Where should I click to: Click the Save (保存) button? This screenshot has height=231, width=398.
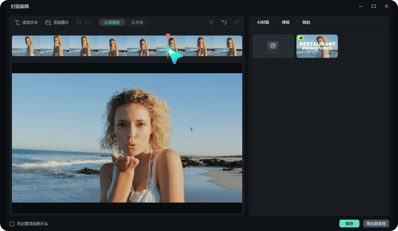[x=349, y=223]
